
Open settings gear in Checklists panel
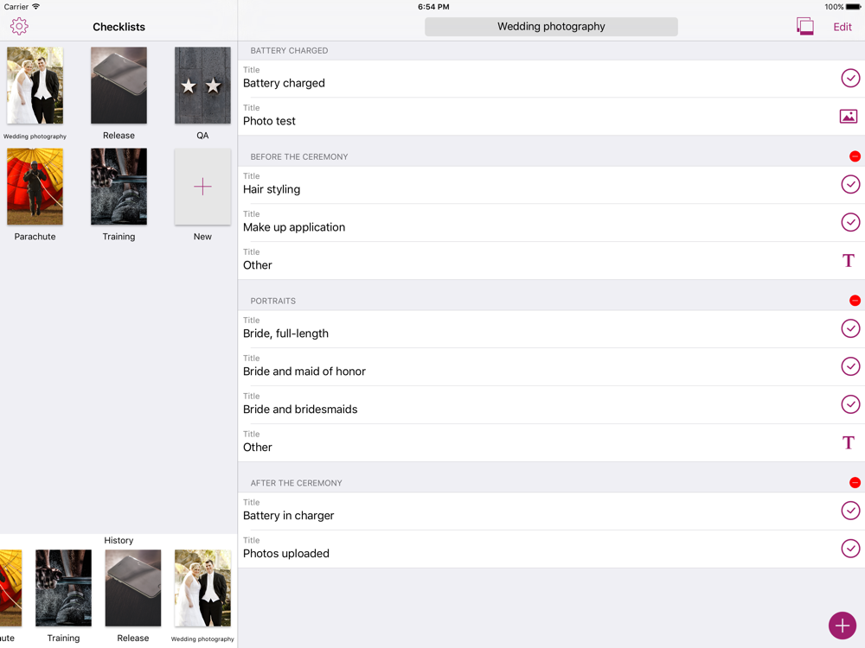[x=19, y=26]
